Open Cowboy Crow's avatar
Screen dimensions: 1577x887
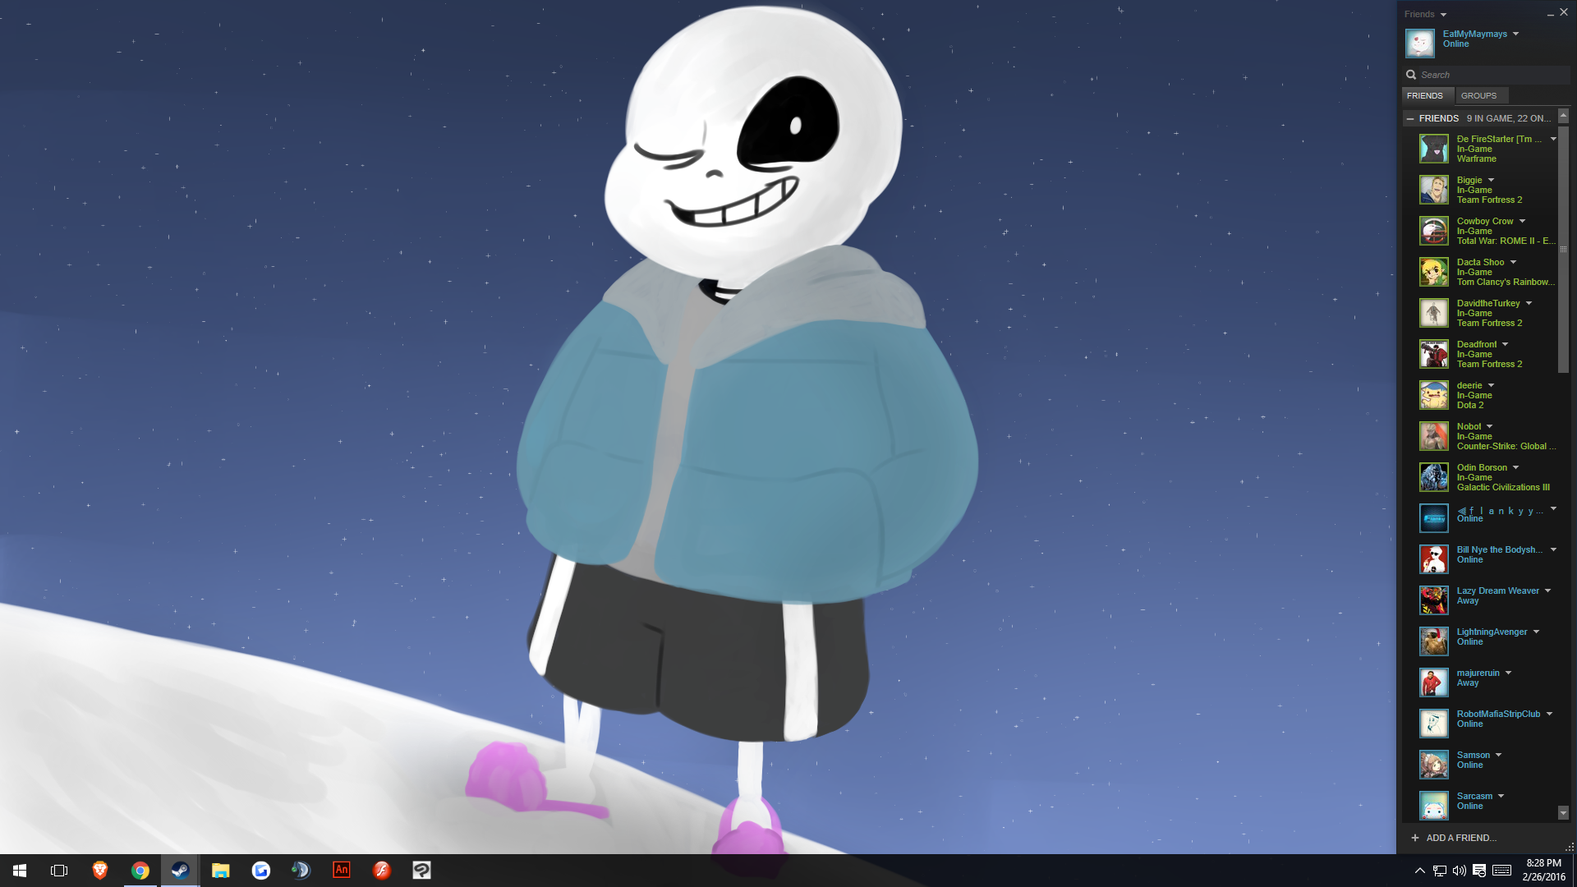pyautogui.click(x=1434, y=231)
